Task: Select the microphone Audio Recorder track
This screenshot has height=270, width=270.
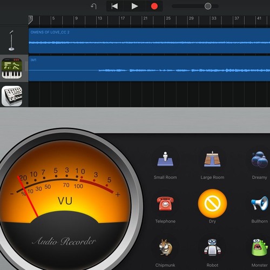Action: tap(11, 40)
